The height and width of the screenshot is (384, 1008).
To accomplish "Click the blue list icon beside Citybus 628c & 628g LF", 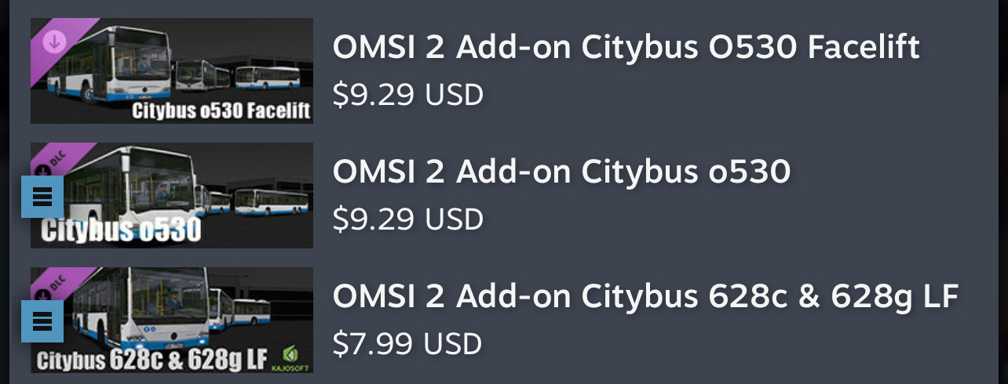I will pyautogui.click(x=42, y=321).
